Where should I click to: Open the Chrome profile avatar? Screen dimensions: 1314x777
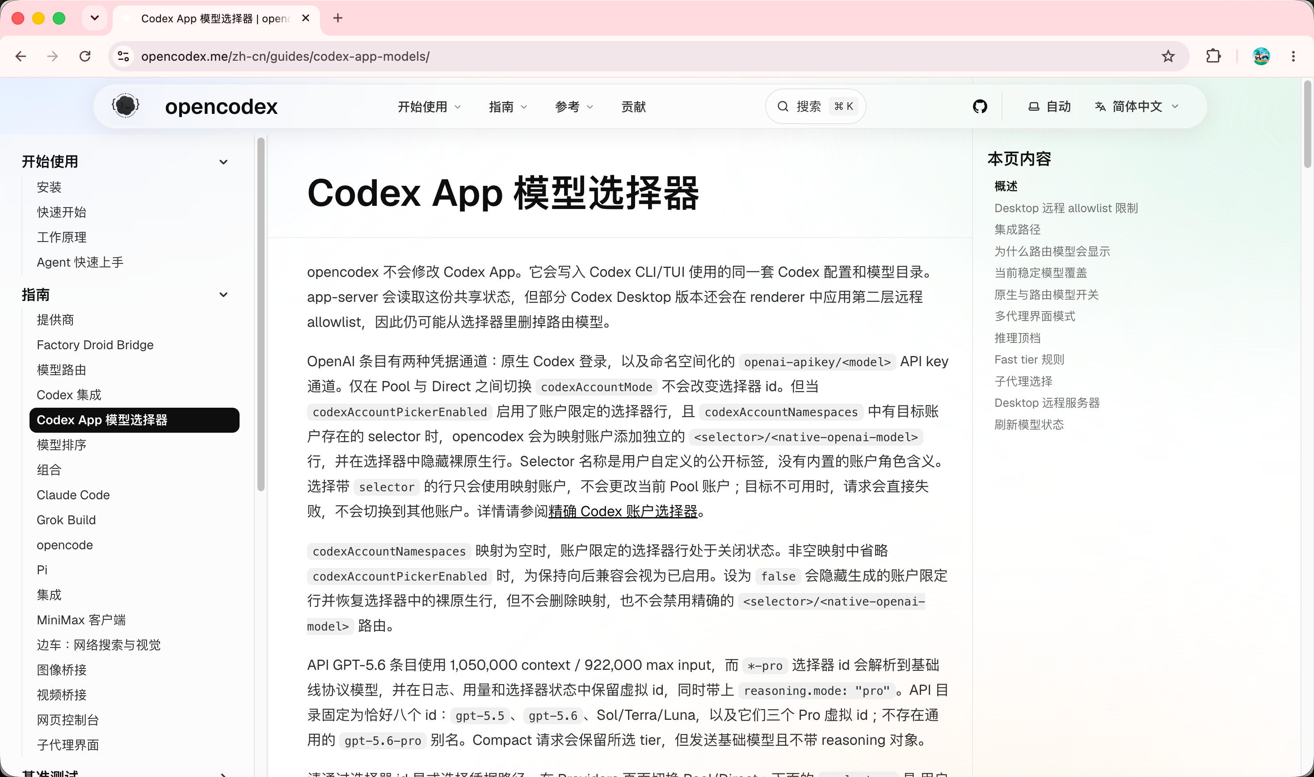pos(1261,56)
